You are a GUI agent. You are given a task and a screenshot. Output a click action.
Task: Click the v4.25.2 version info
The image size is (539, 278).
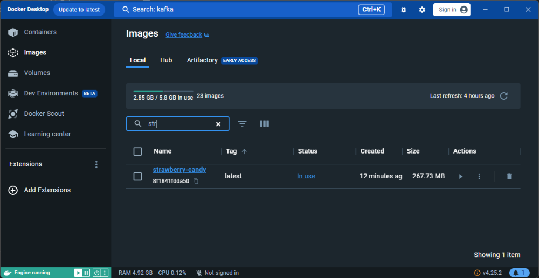click(x=488, y=273)
